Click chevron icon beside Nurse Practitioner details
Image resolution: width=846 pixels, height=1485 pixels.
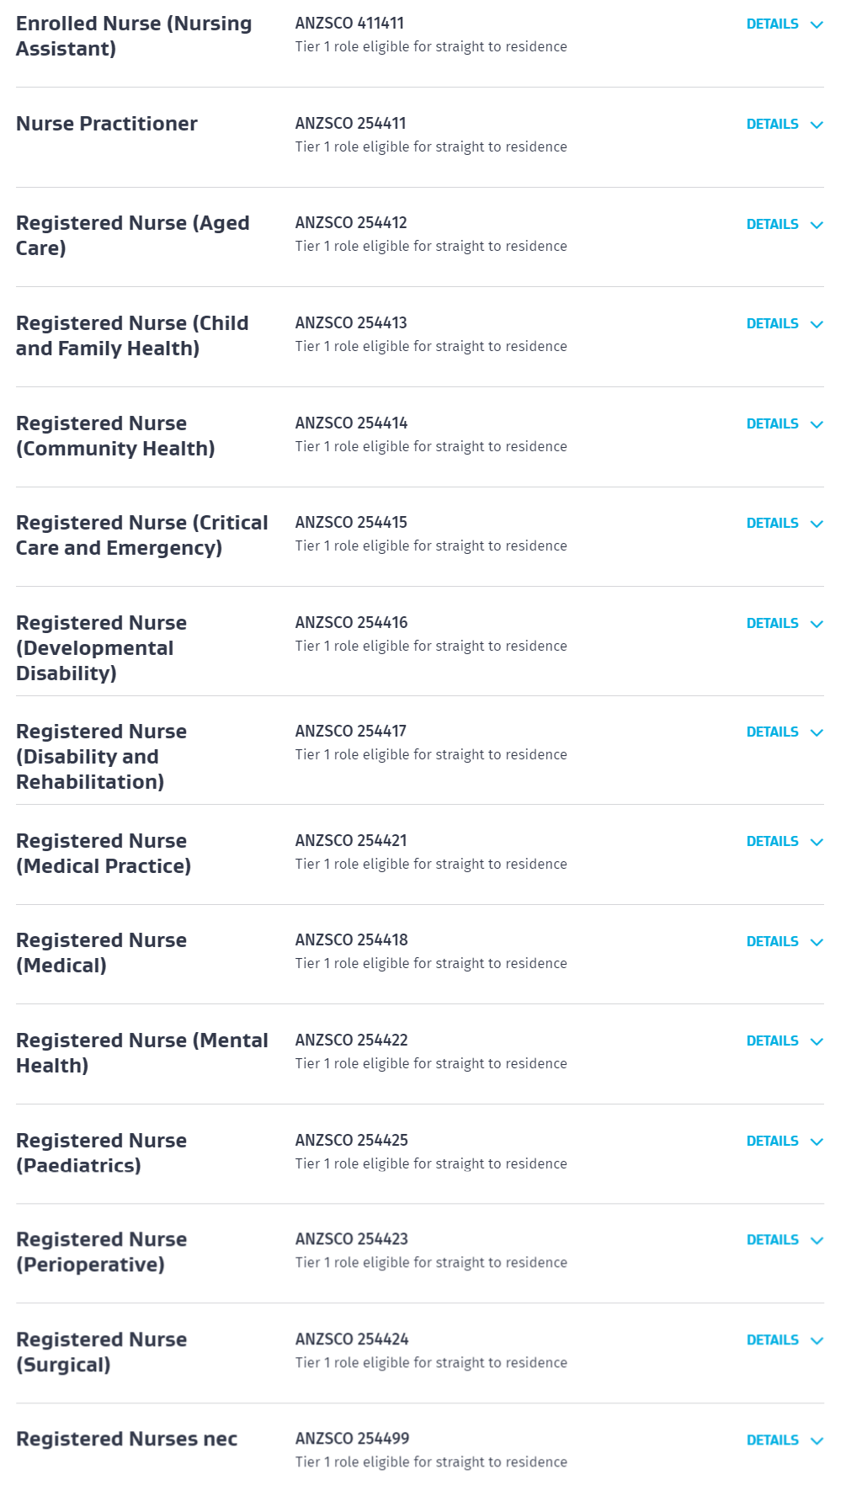pos(816,125)
